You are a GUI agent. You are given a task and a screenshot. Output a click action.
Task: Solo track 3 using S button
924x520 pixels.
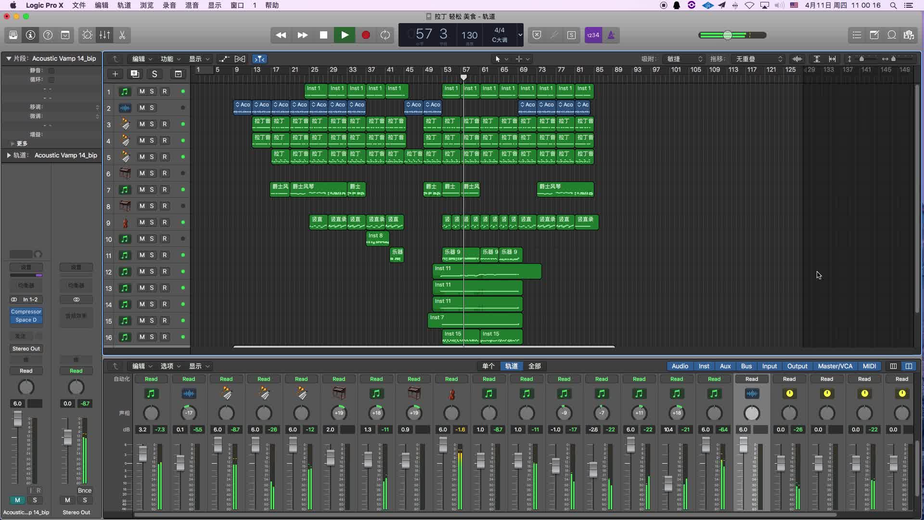151,124
